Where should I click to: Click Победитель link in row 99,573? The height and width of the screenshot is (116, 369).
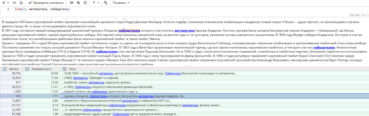[83, 87]
